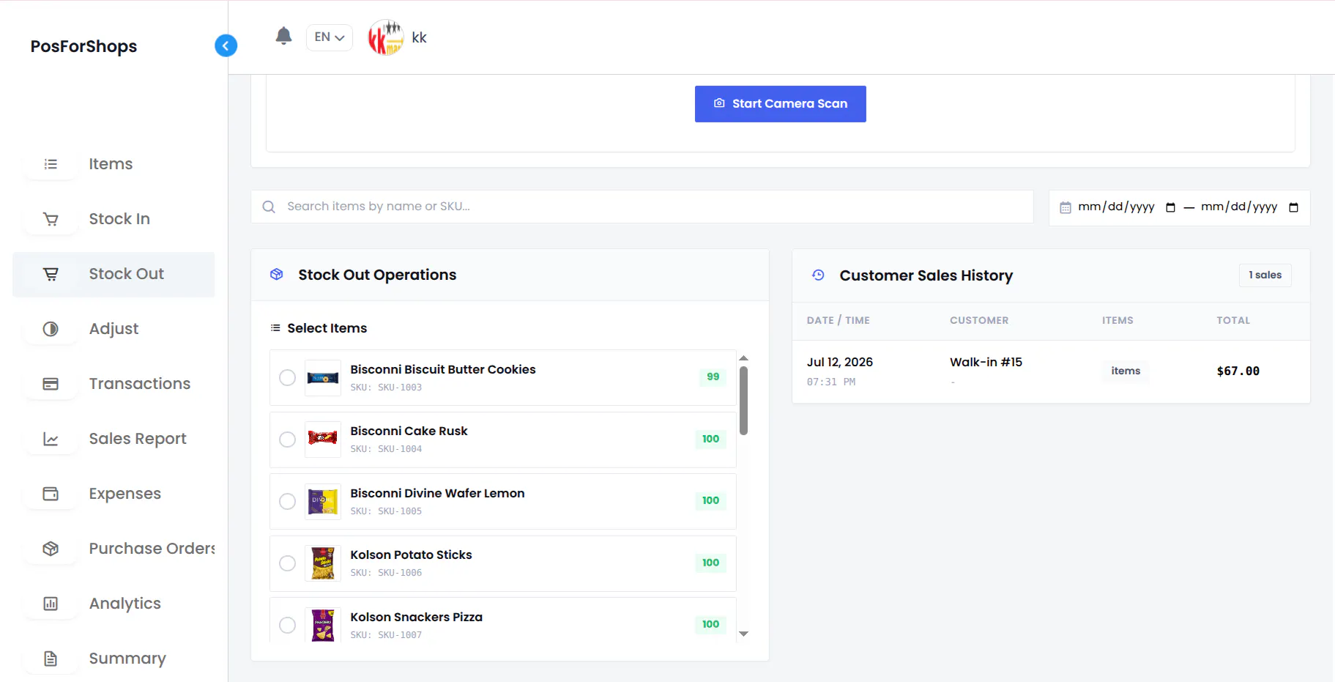This screenshot has height=682, width=1335.
Task: Open the EN language dropdown
Action: click(330, 37)
